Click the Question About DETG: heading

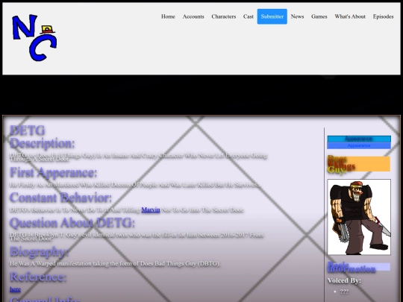72,223
